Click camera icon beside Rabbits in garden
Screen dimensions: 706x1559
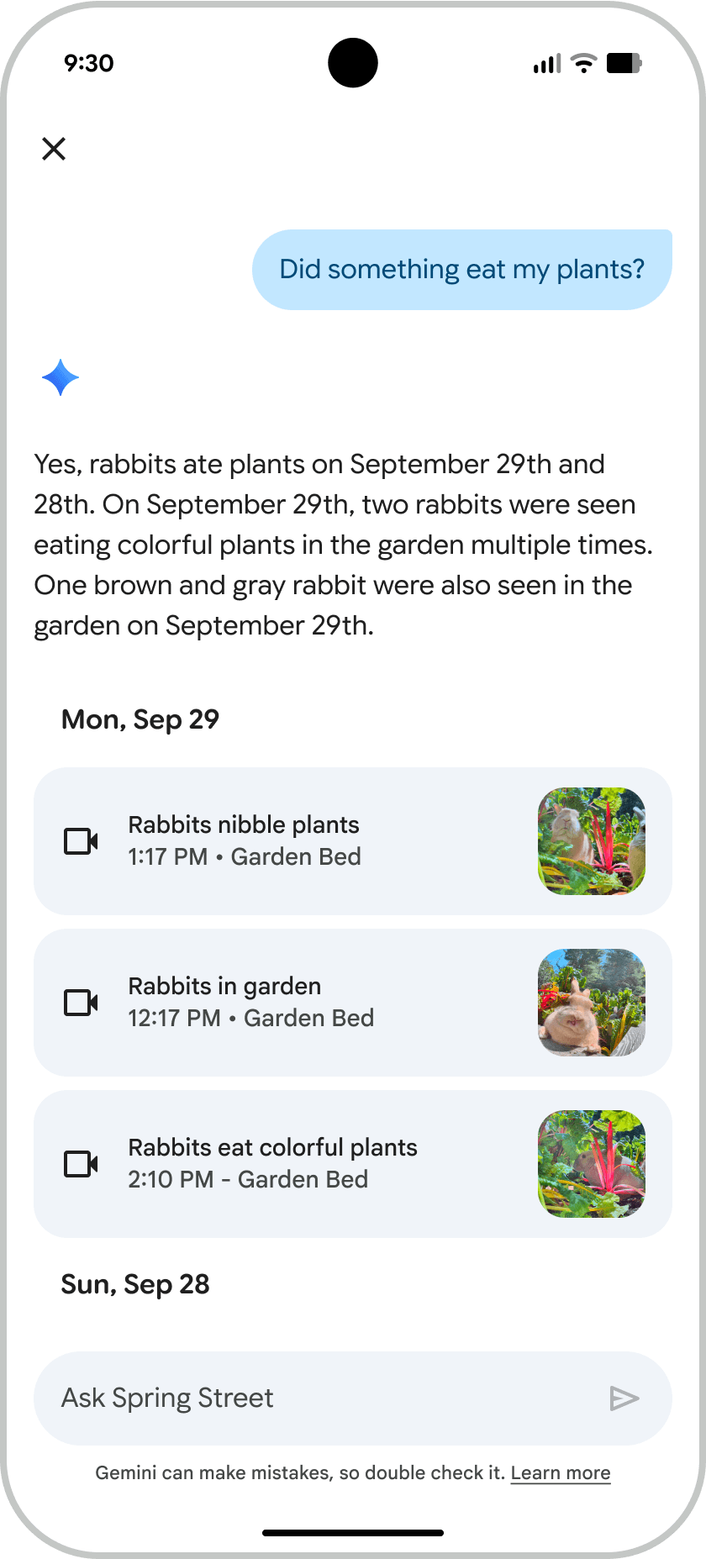tap(82, 1003)
